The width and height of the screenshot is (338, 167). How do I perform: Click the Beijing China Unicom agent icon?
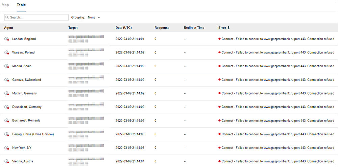[6, 134]
